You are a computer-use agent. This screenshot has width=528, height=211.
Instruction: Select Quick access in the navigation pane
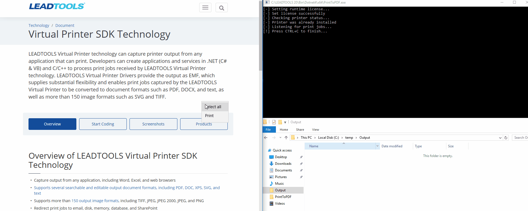point(282,150)
